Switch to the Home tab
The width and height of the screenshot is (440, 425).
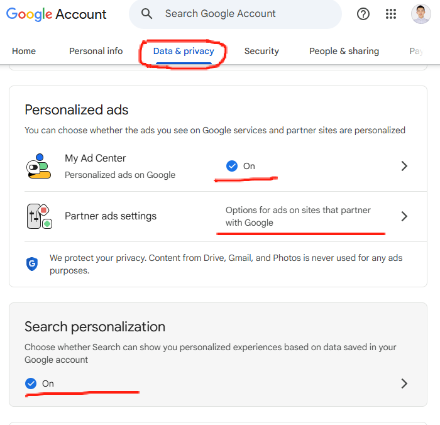tap(24, 51)
